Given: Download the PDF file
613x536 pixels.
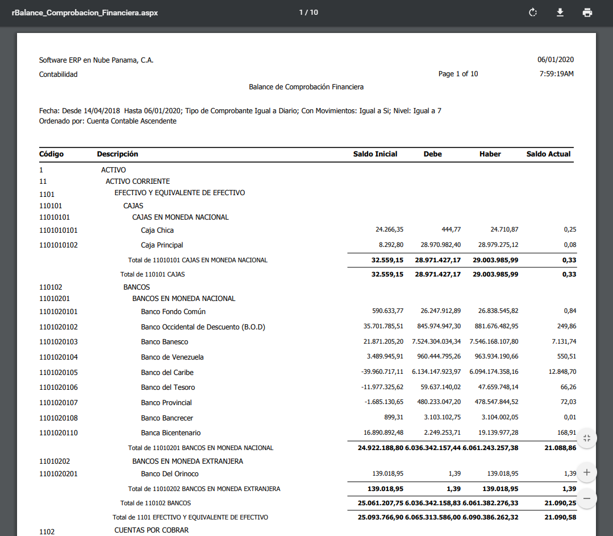Looking at the screenshot, I should (560, 13).
